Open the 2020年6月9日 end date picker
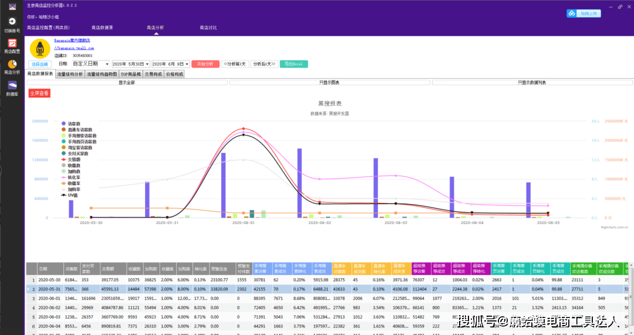The height and width of the screenshot is (335, 634). (171, 64)
